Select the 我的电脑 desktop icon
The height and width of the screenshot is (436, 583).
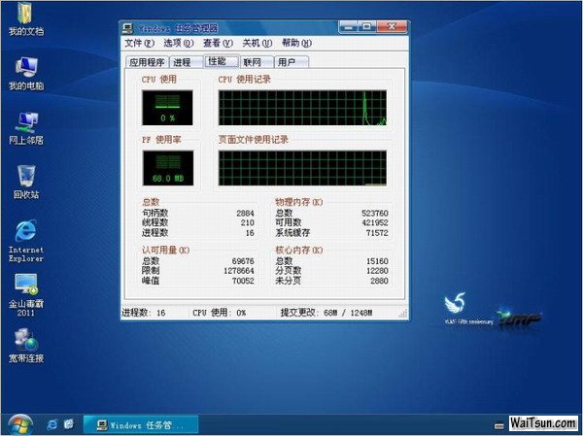click(25, 68)
